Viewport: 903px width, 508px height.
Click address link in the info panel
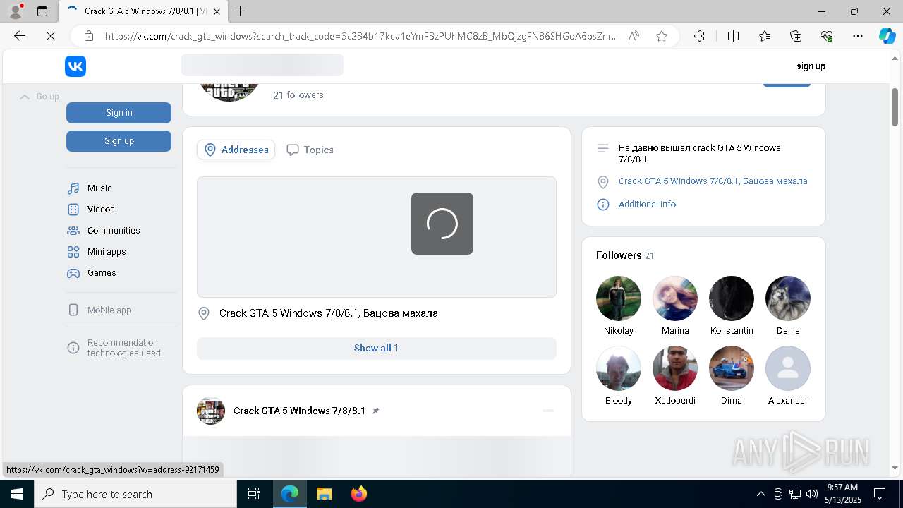click(x=713, y=181)
